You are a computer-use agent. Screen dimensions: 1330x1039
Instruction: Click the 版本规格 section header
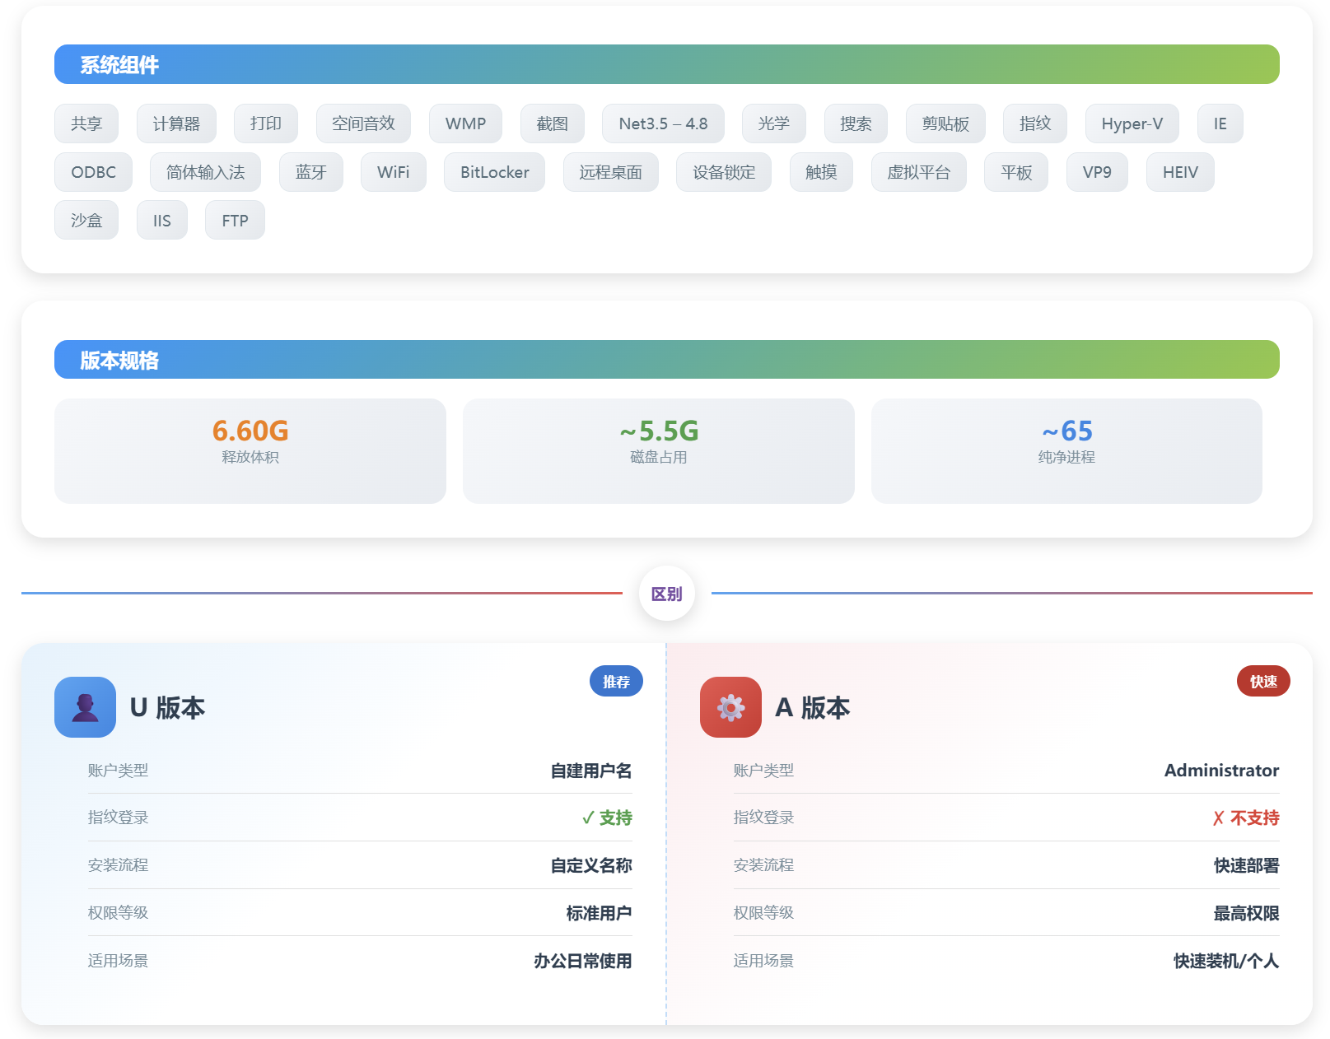point(667,360)
